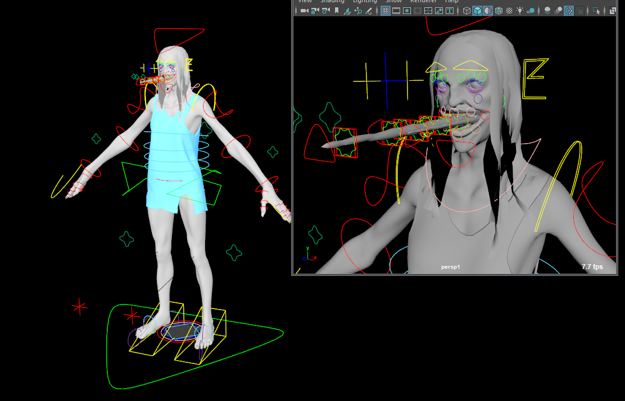Click the persp1 camera name label
625x401 pixels.
tap(450, 267)
